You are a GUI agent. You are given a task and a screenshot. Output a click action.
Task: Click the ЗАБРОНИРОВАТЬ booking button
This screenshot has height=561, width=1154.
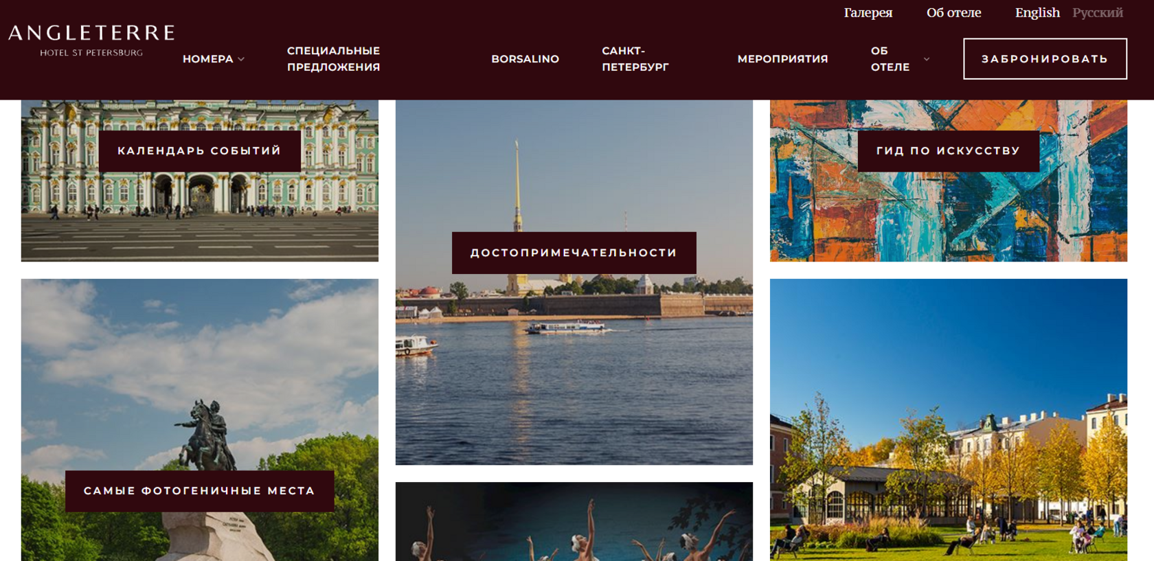(1045, 59)
